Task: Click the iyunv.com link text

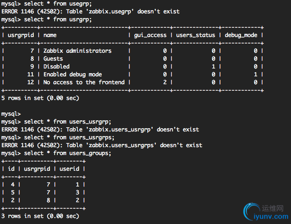Action: pos(271,217)
